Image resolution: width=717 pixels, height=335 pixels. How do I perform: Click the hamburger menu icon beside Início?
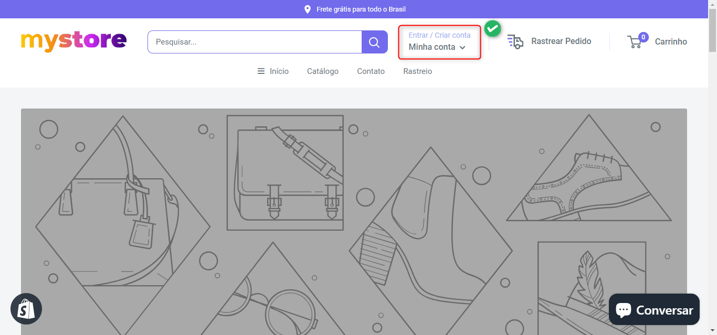click(x=261, y=71)
